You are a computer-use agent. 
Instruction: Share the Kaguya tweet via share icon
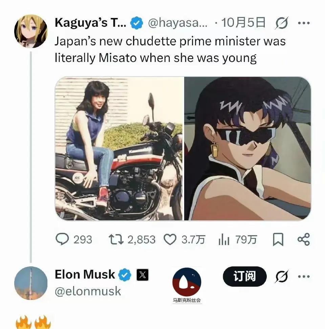tap(303, 240)
